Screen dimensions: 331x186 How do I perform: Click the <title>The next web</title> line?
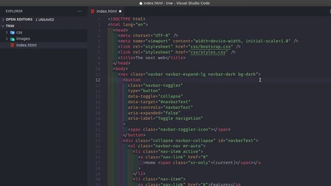tap(152, 57)
